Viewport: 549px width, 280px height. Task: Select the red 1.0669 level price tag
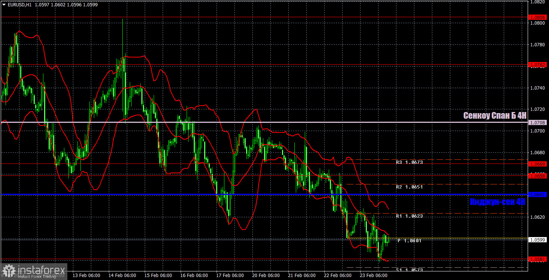click(x=538, y=164)
